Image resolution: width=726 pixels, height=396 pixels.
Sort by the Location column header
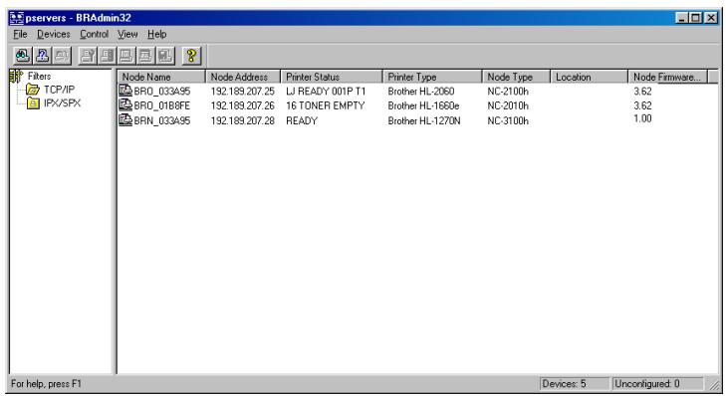589,77
